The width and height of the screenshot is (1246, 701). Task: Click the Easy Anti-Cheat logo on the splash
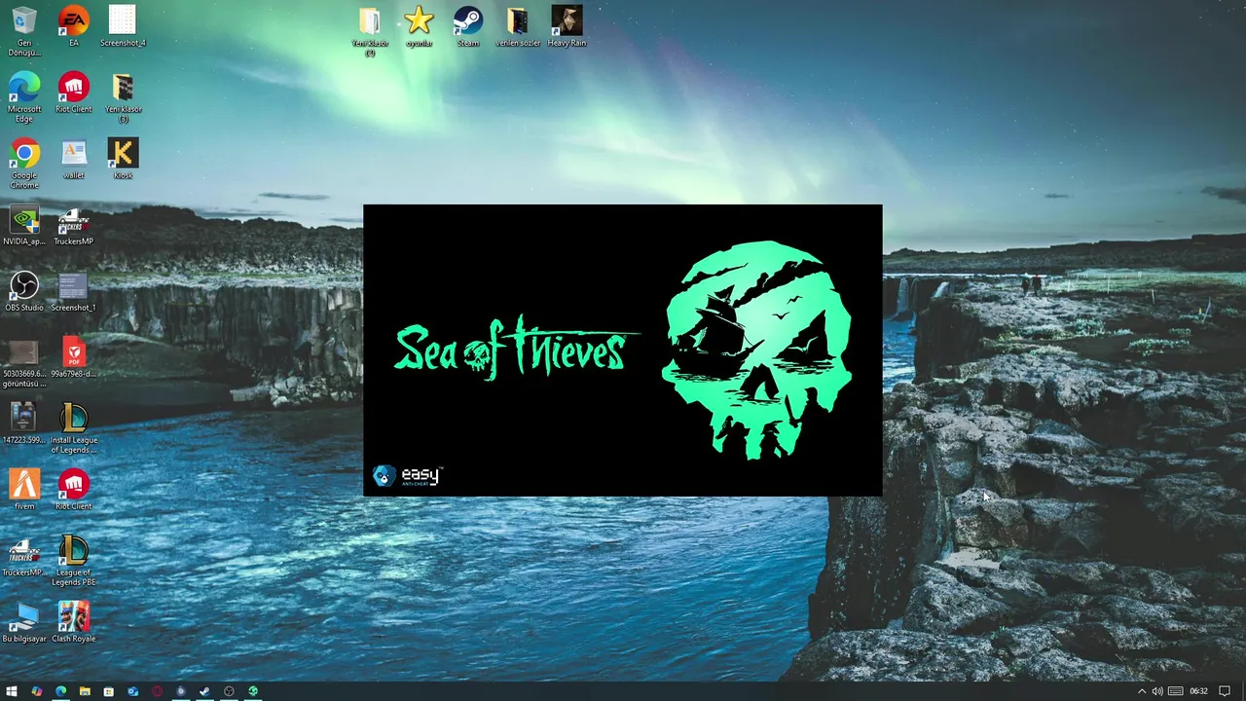click(x=407, y=475)
